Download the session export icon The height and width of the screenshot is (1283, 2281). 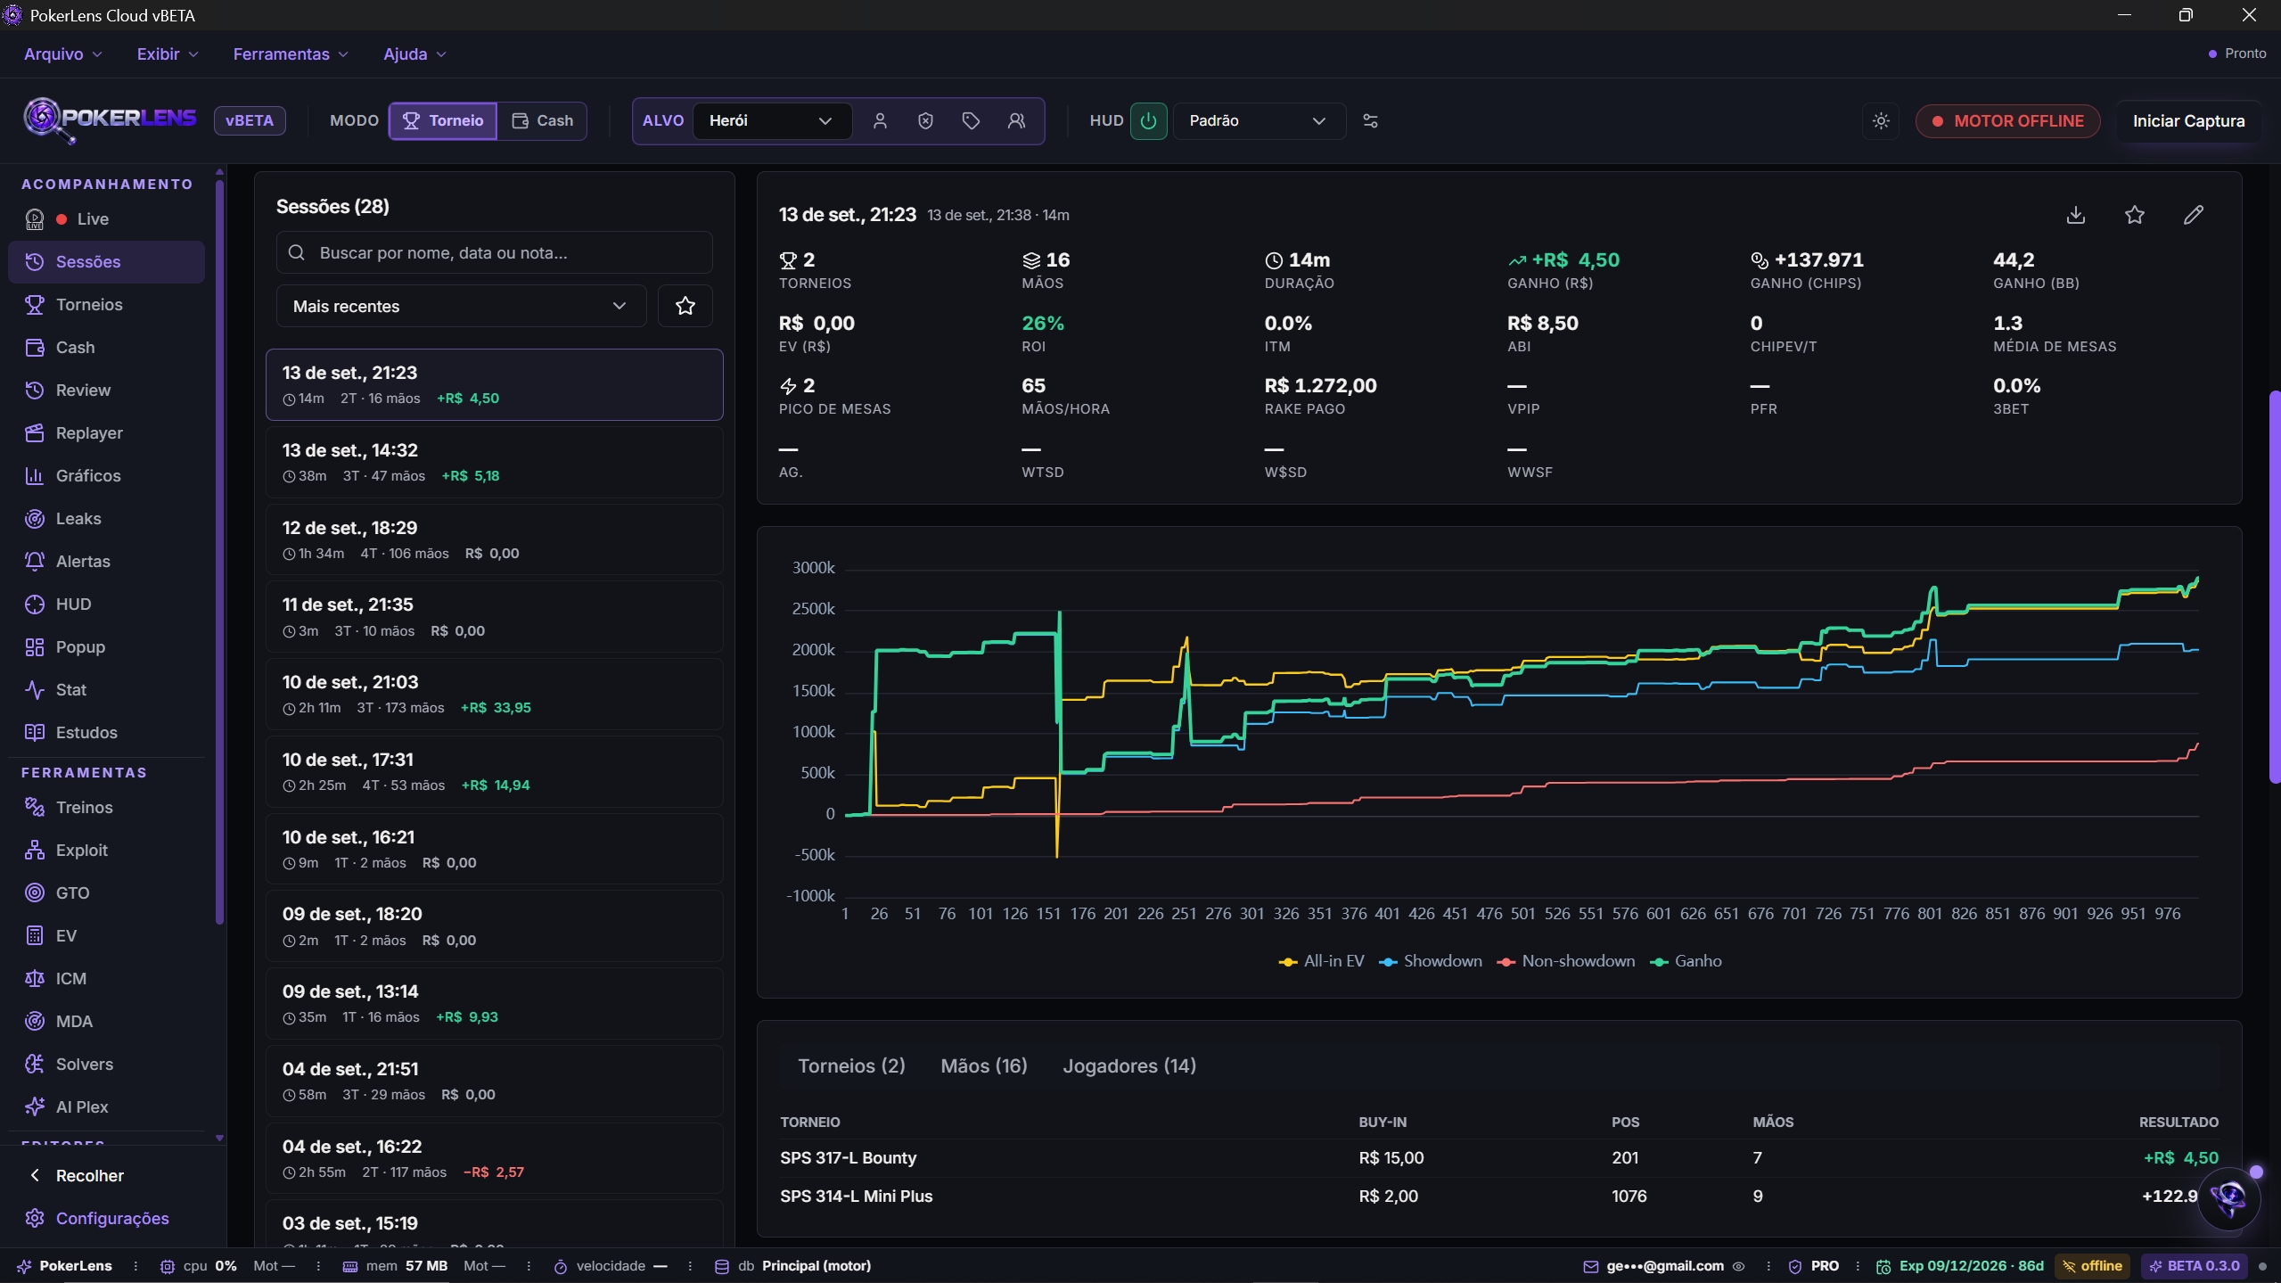click(x=2076, y=215)
